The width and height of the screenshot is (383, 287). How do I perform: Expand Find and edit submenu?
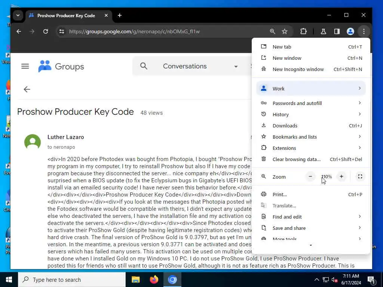point(311,217)
